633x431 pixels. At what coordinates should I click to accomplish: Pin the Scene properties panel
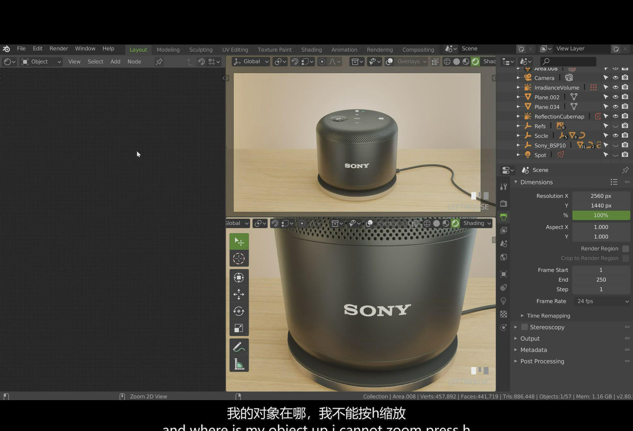coord(625,170)
